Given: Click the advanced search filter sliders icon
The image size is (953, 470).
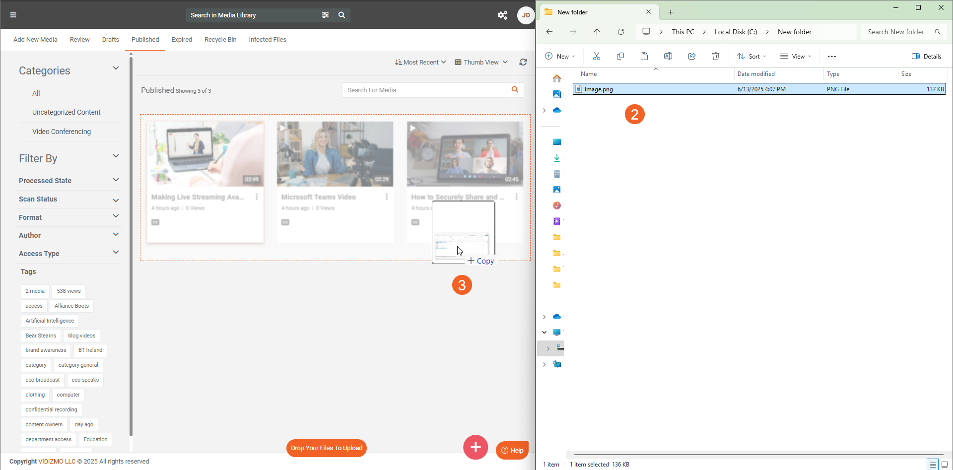Looking at the screenshot, I should [325, 15].
